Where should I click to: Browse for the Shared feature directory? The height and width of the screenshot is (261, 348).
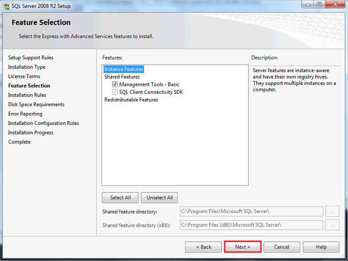click(x=332, y=212)
